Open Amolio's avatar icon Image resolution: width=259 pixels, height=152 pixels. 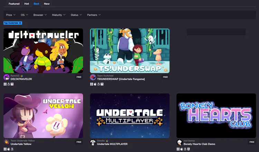tap(93, 142)
